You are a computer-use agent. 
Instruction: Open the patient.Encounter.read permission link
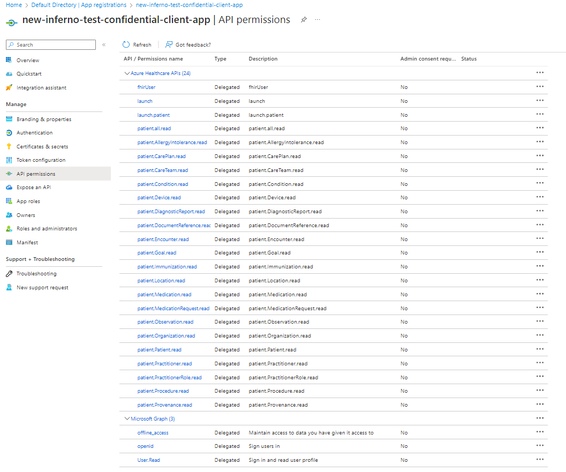click(163, 239)
